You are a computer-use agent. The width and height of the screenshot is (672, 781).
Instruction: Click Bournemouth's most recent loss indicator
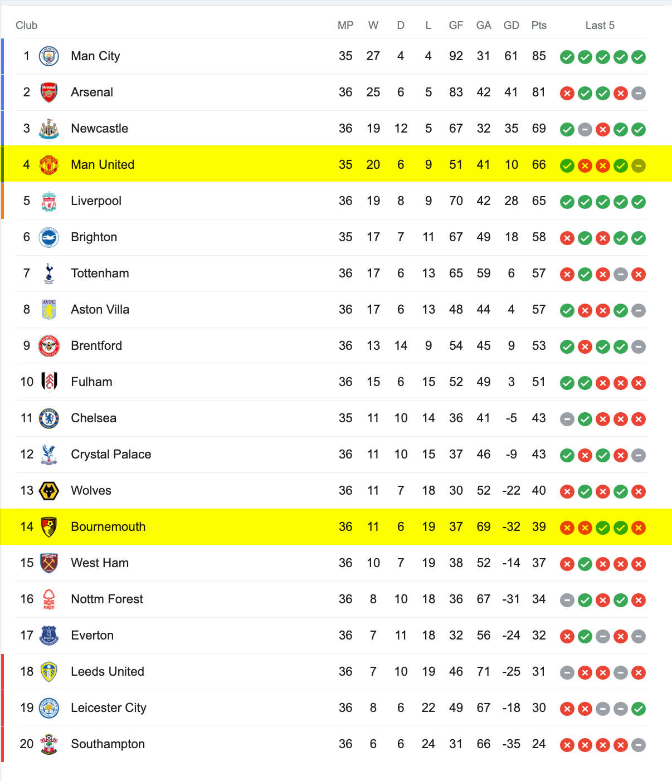pos(639,528)
